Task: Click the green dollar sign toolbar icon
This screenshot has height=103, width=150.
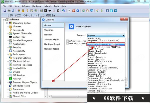Action: (102, 10)
